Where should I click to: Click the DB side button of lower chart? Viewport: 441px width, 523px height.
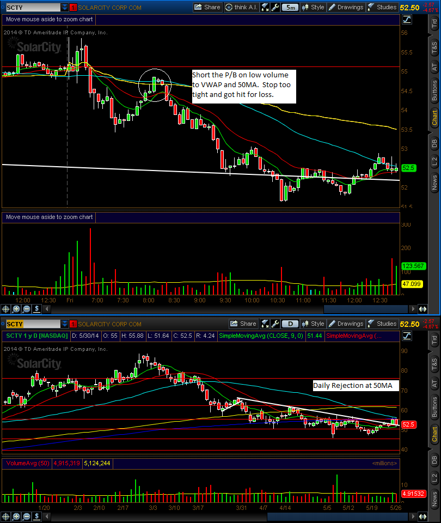pyautogui.click(x=434, y=460)
